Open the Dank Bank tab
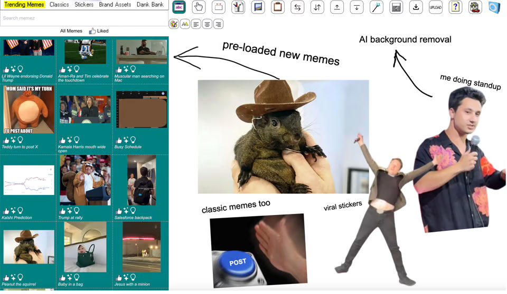The height and width of the screenshot is (294, 507). pyautogui.click(x=150, y=5)
